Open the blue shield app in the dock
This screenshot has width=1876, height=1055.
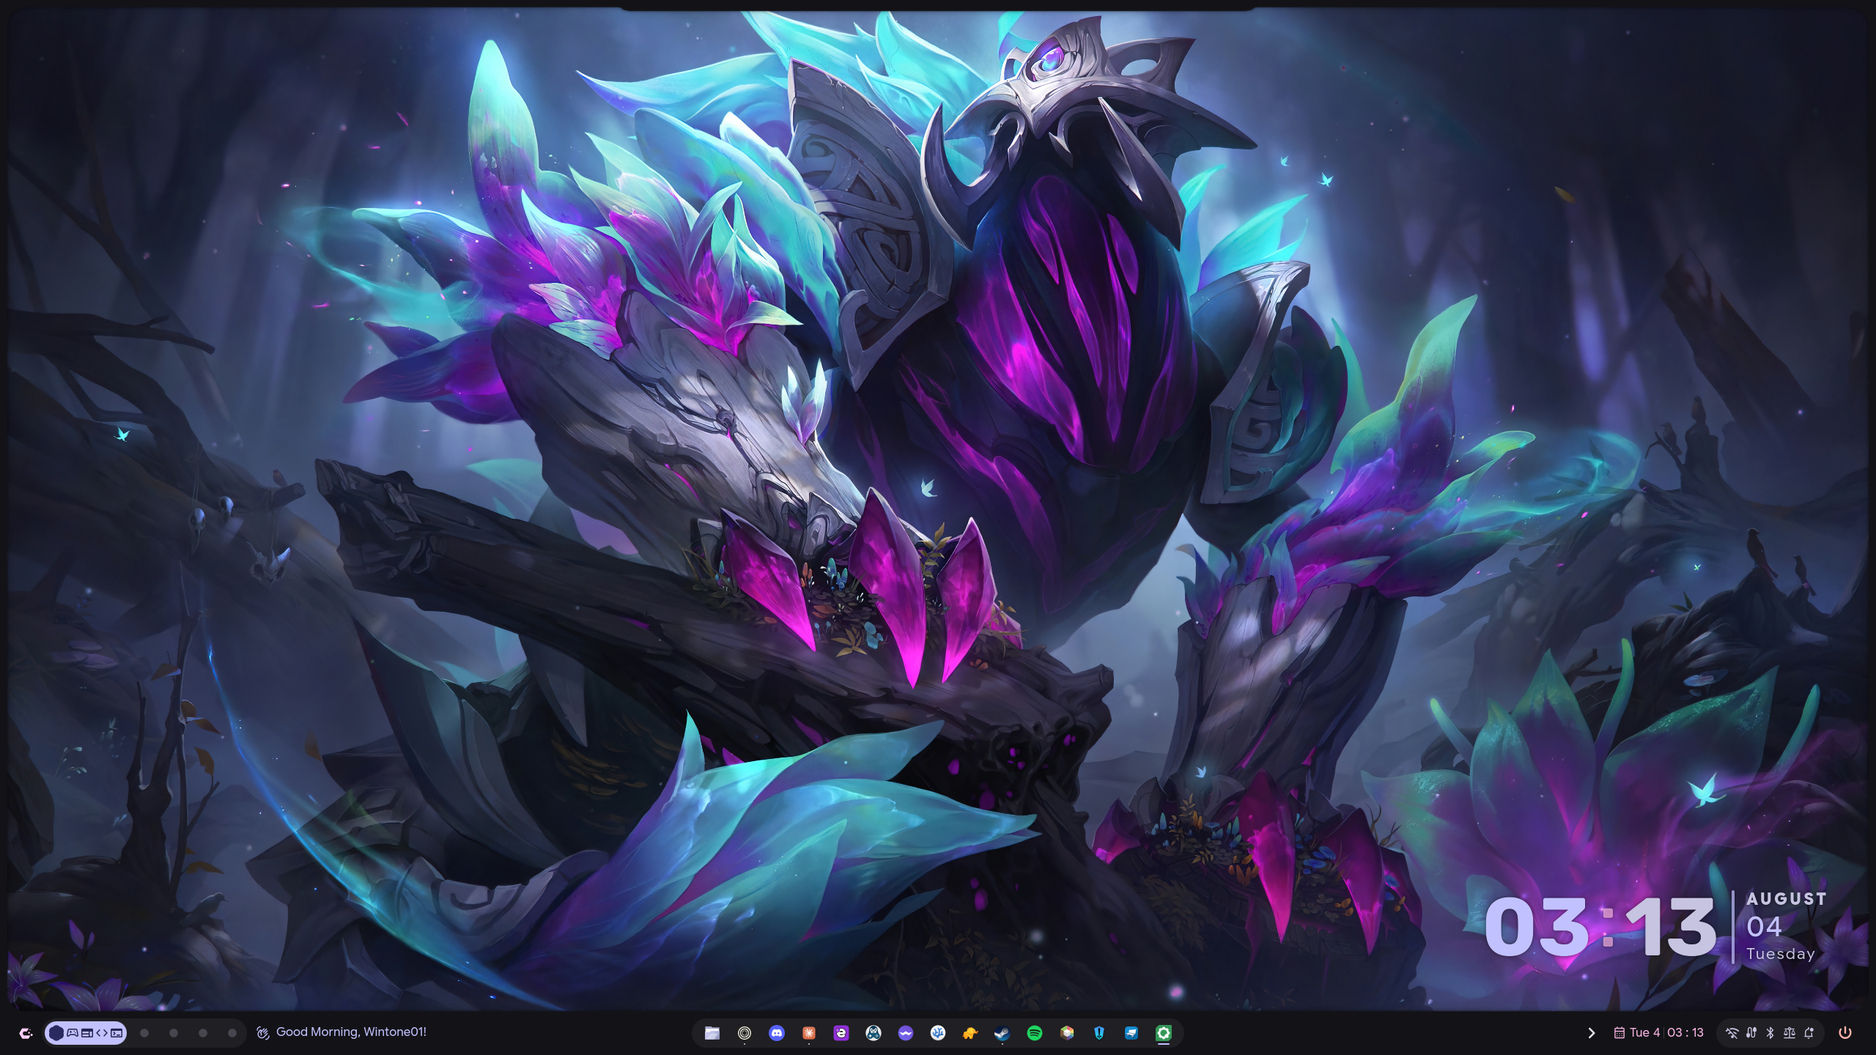point(1099,1033)
